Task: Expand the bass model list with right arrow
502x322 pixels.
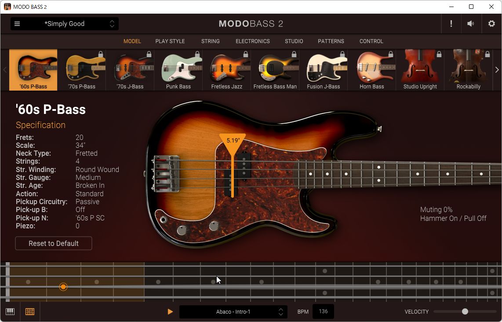Action: pyautogui.click(x=497, y=70)
